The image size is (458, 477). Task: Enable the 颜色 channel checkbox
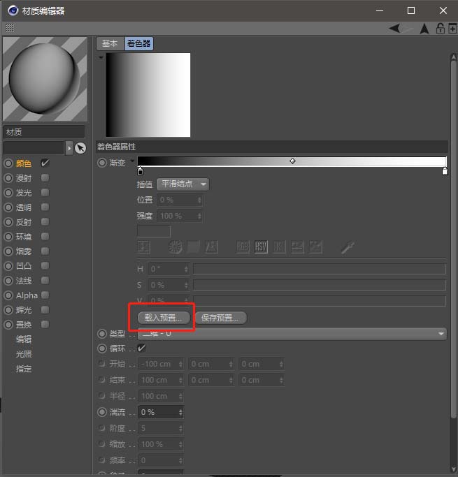45,163
